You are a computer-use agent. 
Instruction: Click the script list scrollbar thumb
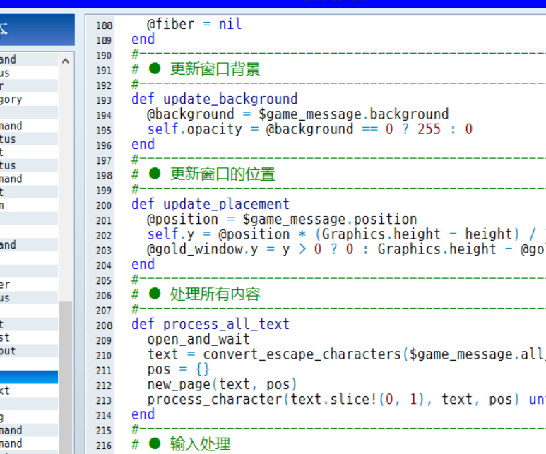65,378
